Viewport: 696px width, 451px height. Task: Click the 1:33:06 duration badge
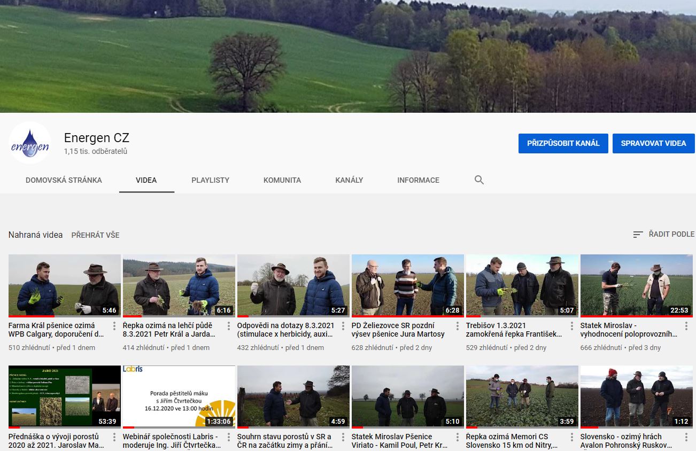(x=219, y=422)
